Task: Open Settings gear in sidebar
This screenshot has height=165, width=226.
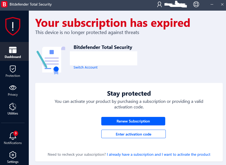Action: point(13,157)
